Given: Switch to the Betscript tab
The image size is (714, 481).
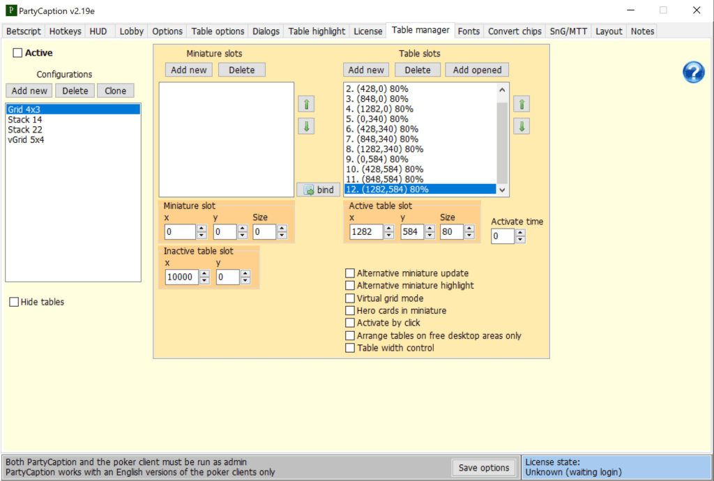Looking at the screenshot, I should tap(23, 31).
